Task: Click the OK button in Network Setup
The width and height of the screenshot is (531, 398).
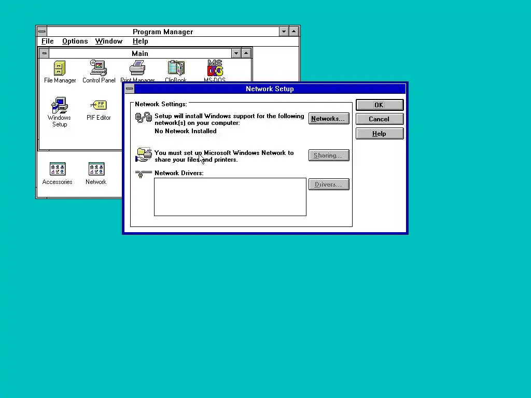Action: (x=380, y=105)
